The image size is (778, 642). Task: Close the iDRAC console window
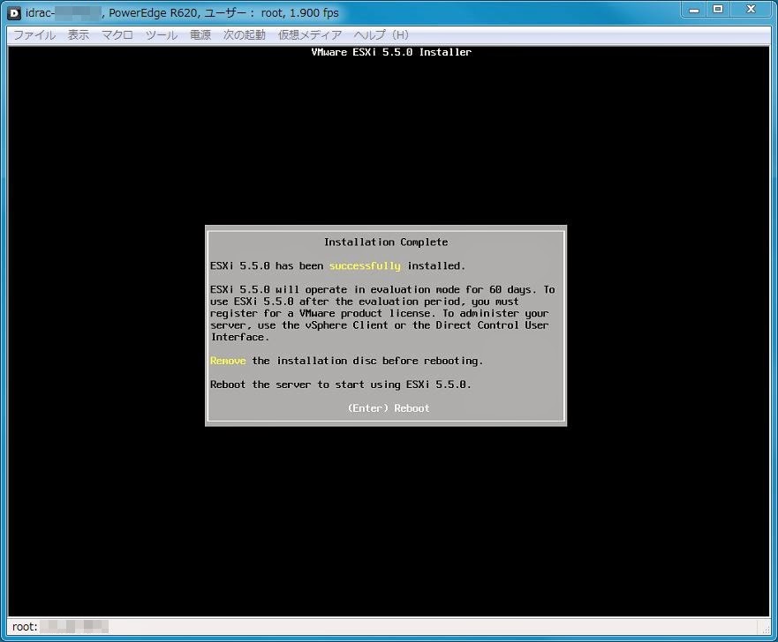click(x=752, y=10)
